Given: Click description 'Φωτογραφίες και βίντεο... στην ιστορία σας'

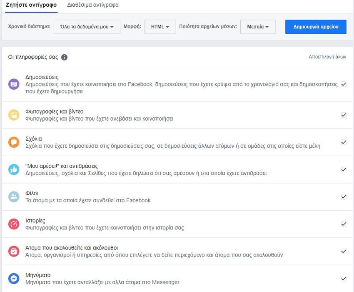Looking at the screenshot, I should [105, 227].
